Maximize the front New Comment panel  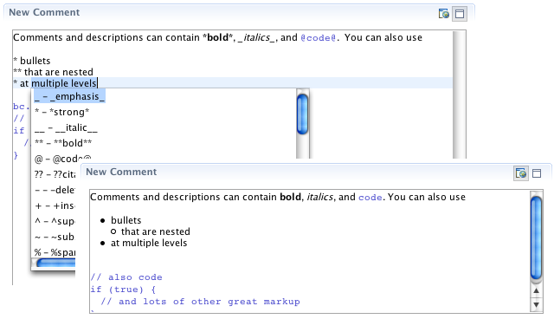(537, 173)
